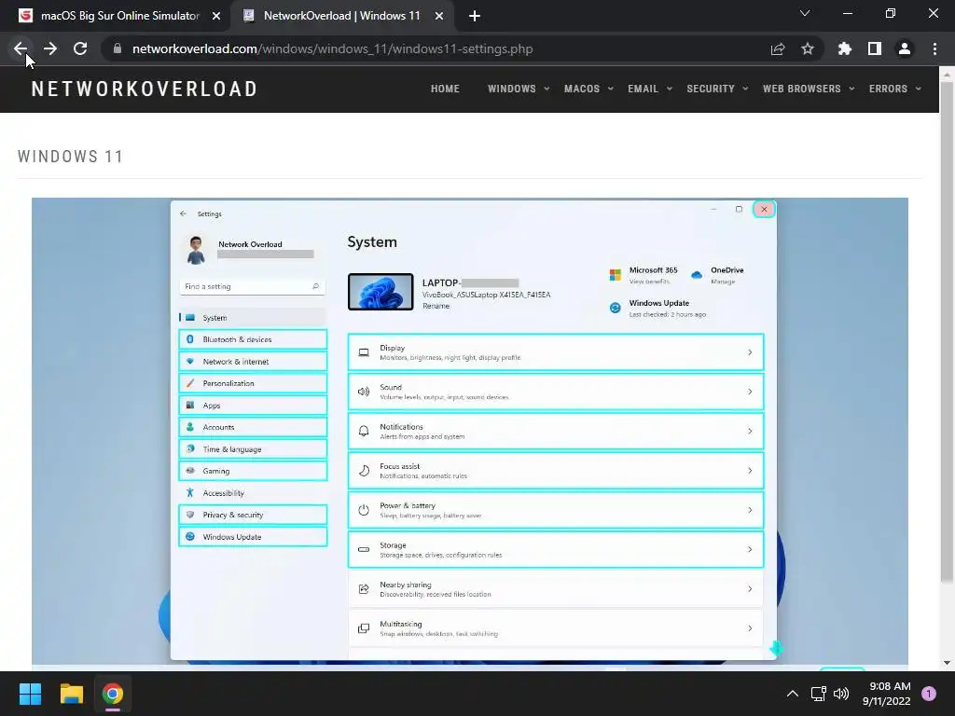
Task: Click the Find a setting search box
Action: (x=252, y=286)
